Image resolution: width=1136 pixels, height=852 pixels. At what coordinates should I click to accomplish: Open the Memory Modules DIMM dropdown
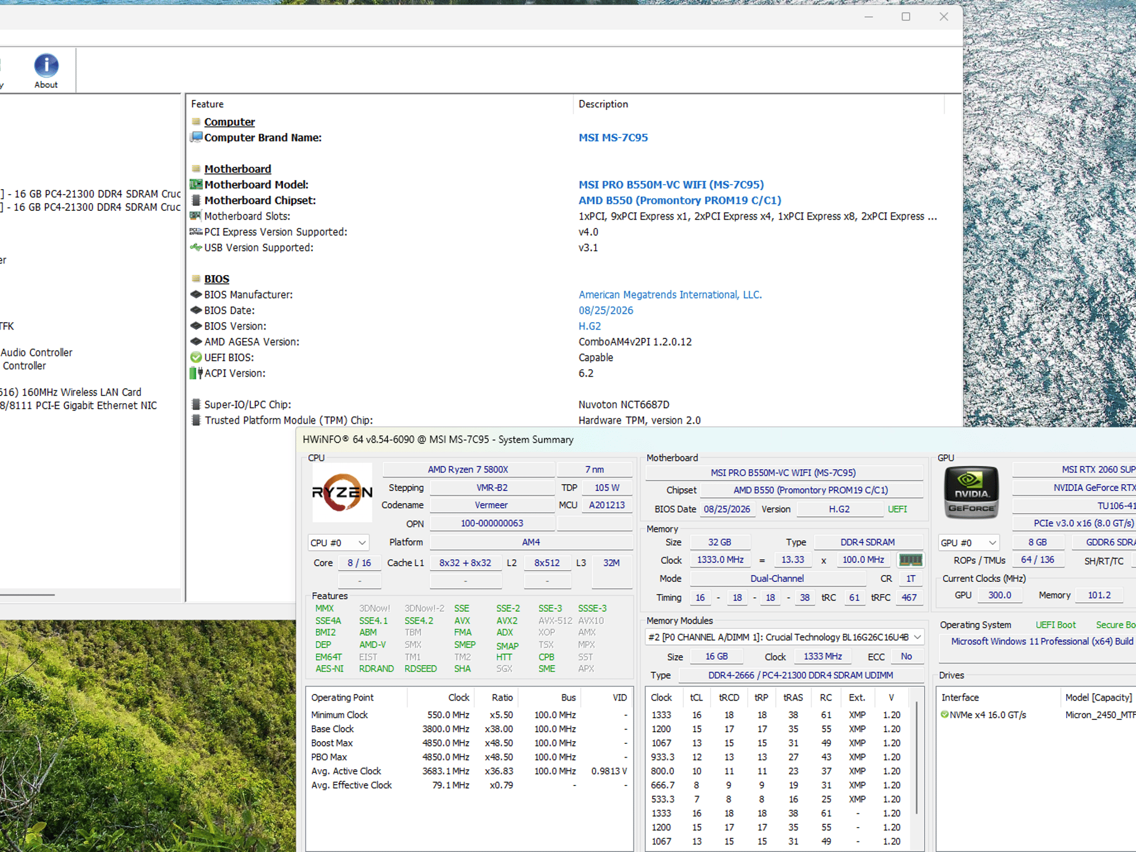tap(785, 637)
